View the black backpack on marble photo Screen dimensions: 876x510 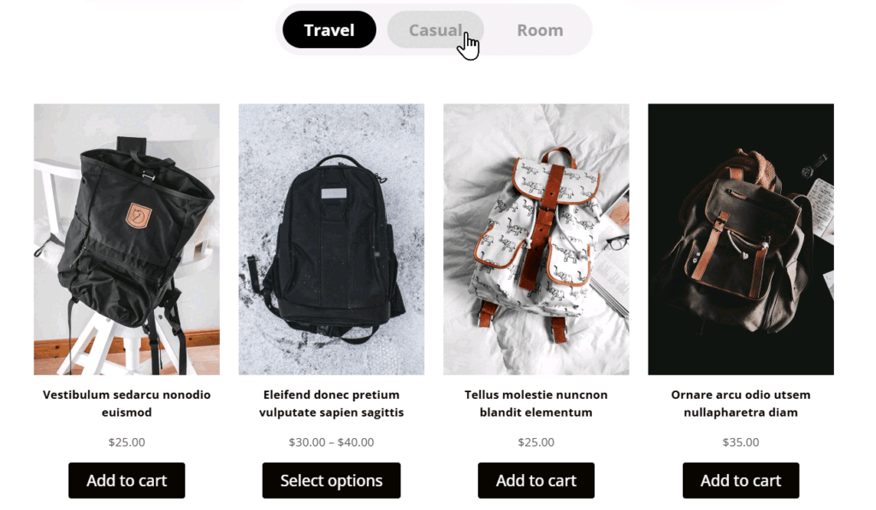tap(331, 239)
